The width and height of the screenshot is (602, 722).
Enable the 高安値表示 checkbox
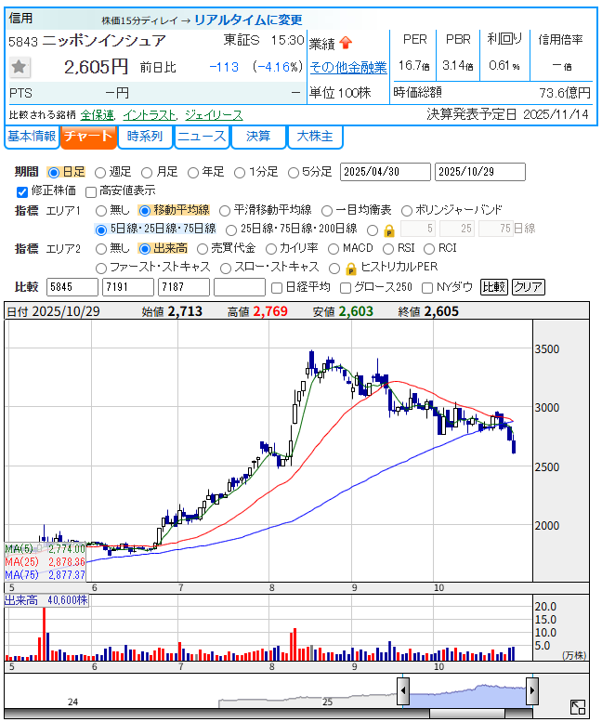click(x=91, y=190)
